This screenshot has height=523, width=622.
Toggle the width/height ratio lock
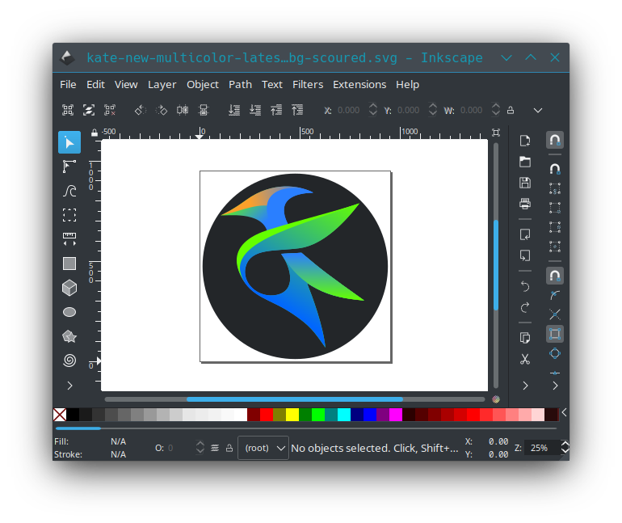point(509,110)
